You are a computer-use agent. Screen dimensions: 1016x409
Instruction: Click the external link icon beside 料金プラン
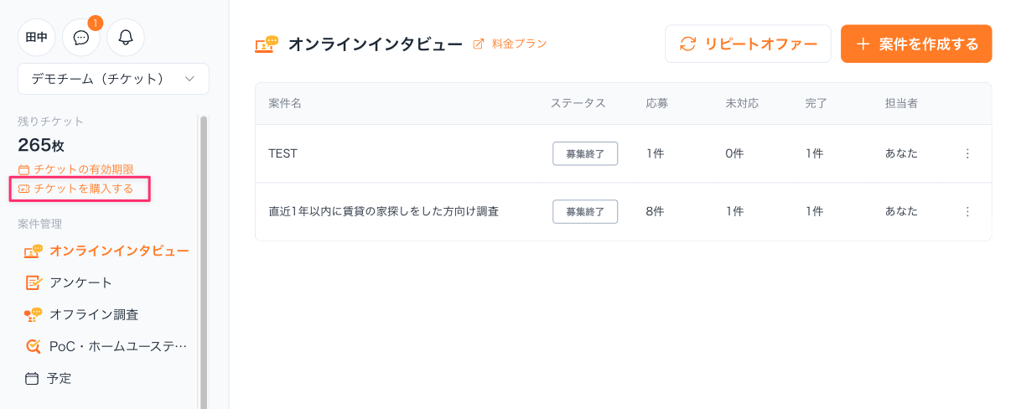click(479, 44)
